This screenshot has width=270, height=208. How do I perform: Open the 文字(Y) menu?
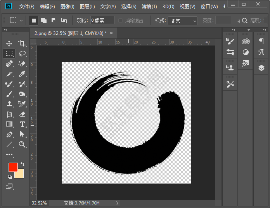[x=108, y=7]
